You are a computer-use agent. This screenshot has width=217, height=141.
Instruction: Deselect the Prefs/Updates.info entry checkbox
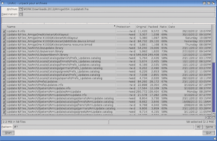[4, 85]
